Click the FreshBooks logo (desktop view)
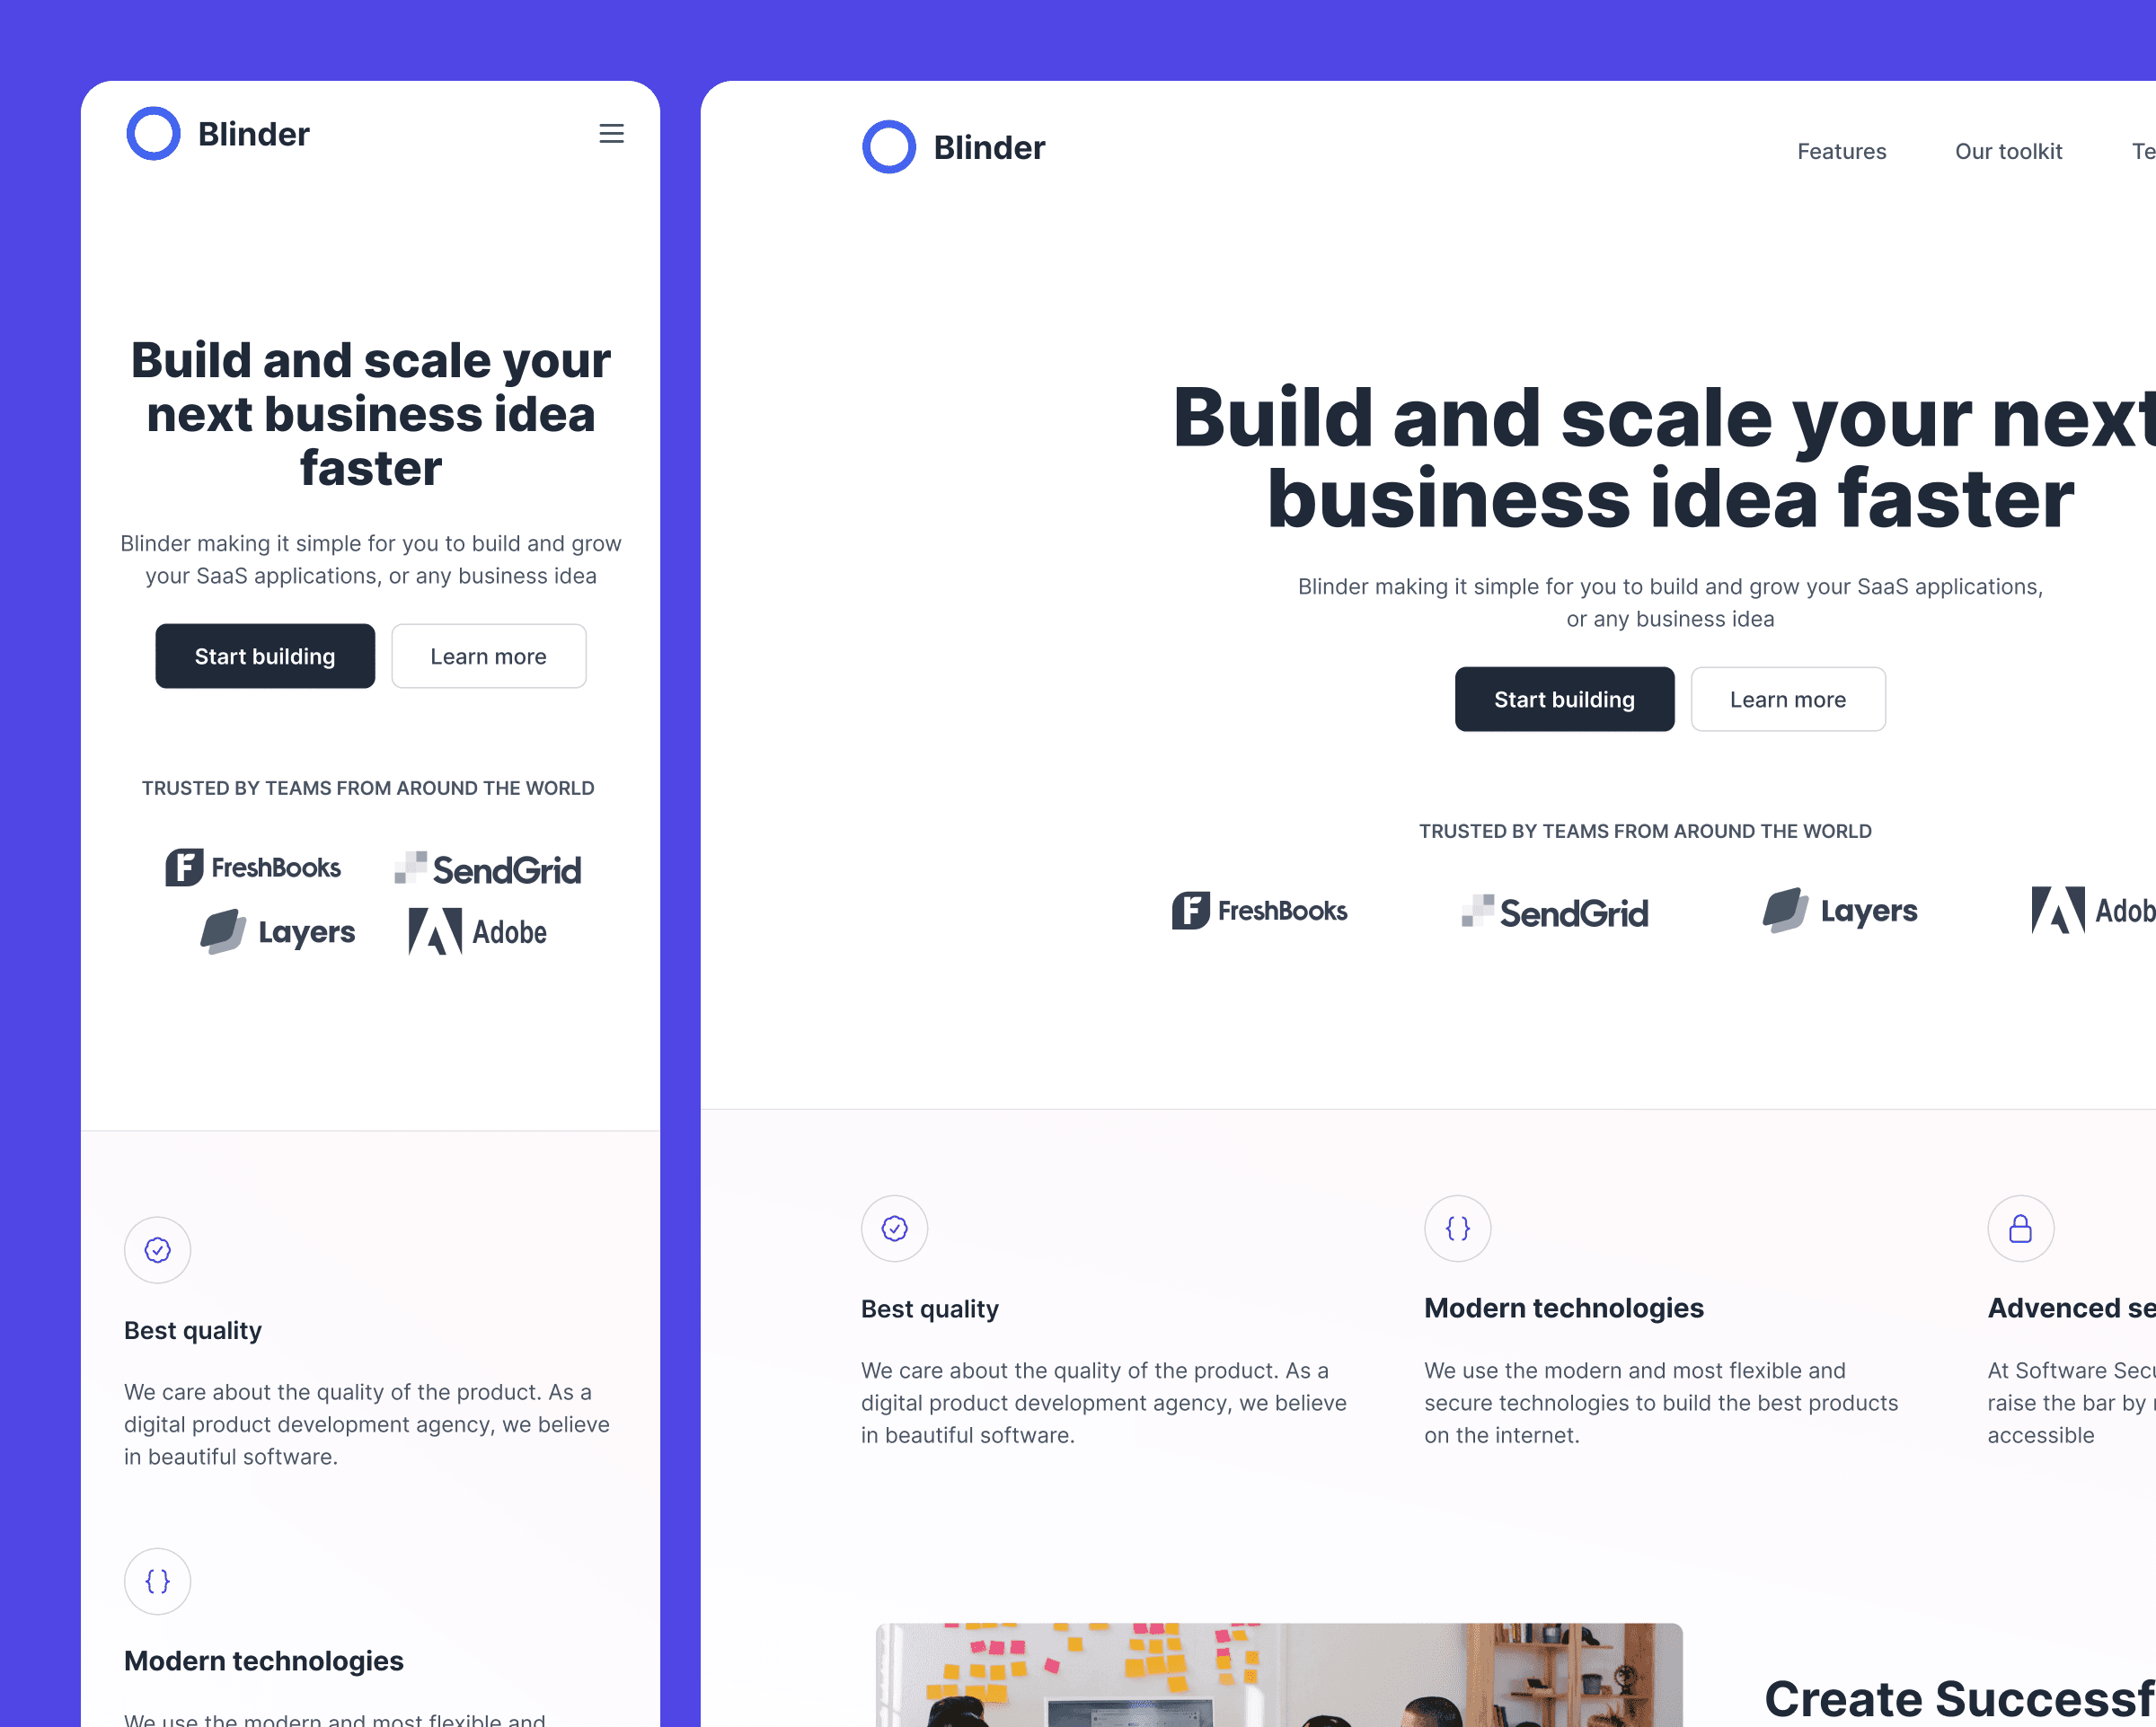The width and height of the screenshot is (2156, 1727). [x=1259, y=911]
